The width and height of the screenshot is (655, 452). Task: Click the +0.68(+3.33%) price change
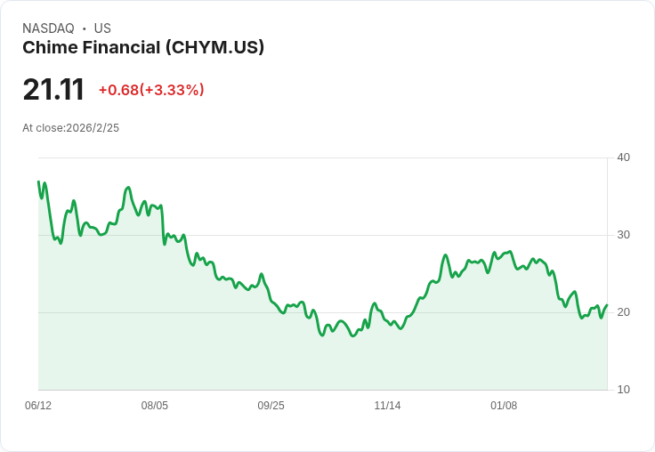151,90
